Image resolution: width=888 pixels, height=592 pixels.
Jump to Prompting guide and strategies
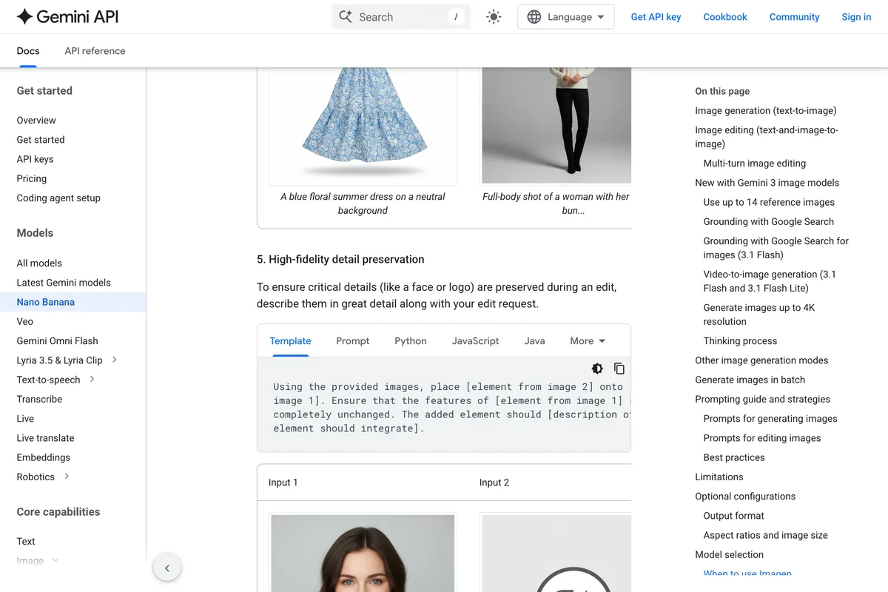pos(762,399)
